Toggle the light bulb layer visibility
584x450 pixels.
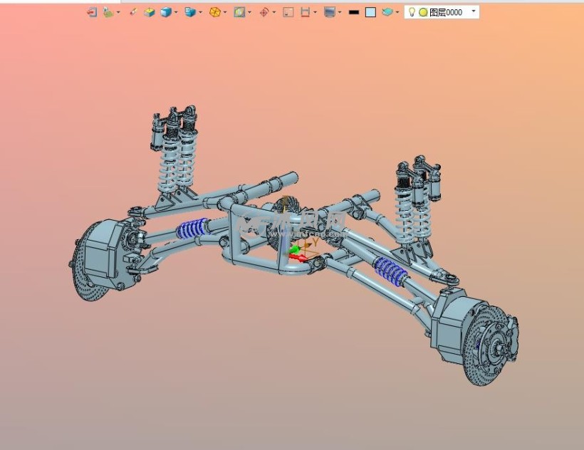click(412, 12)
